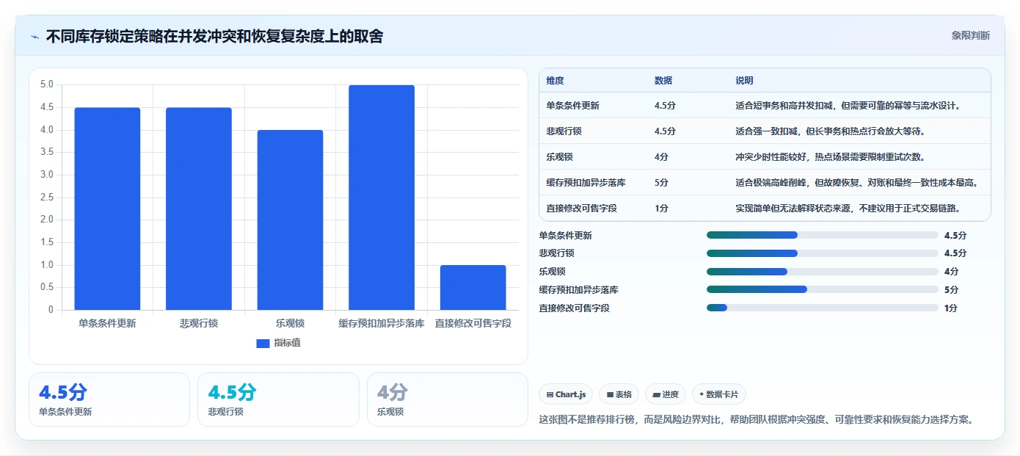Click the 5分 value beside progress bars
The width and height of the screenshot is (1020, 456).
click(x=951, y=290)
